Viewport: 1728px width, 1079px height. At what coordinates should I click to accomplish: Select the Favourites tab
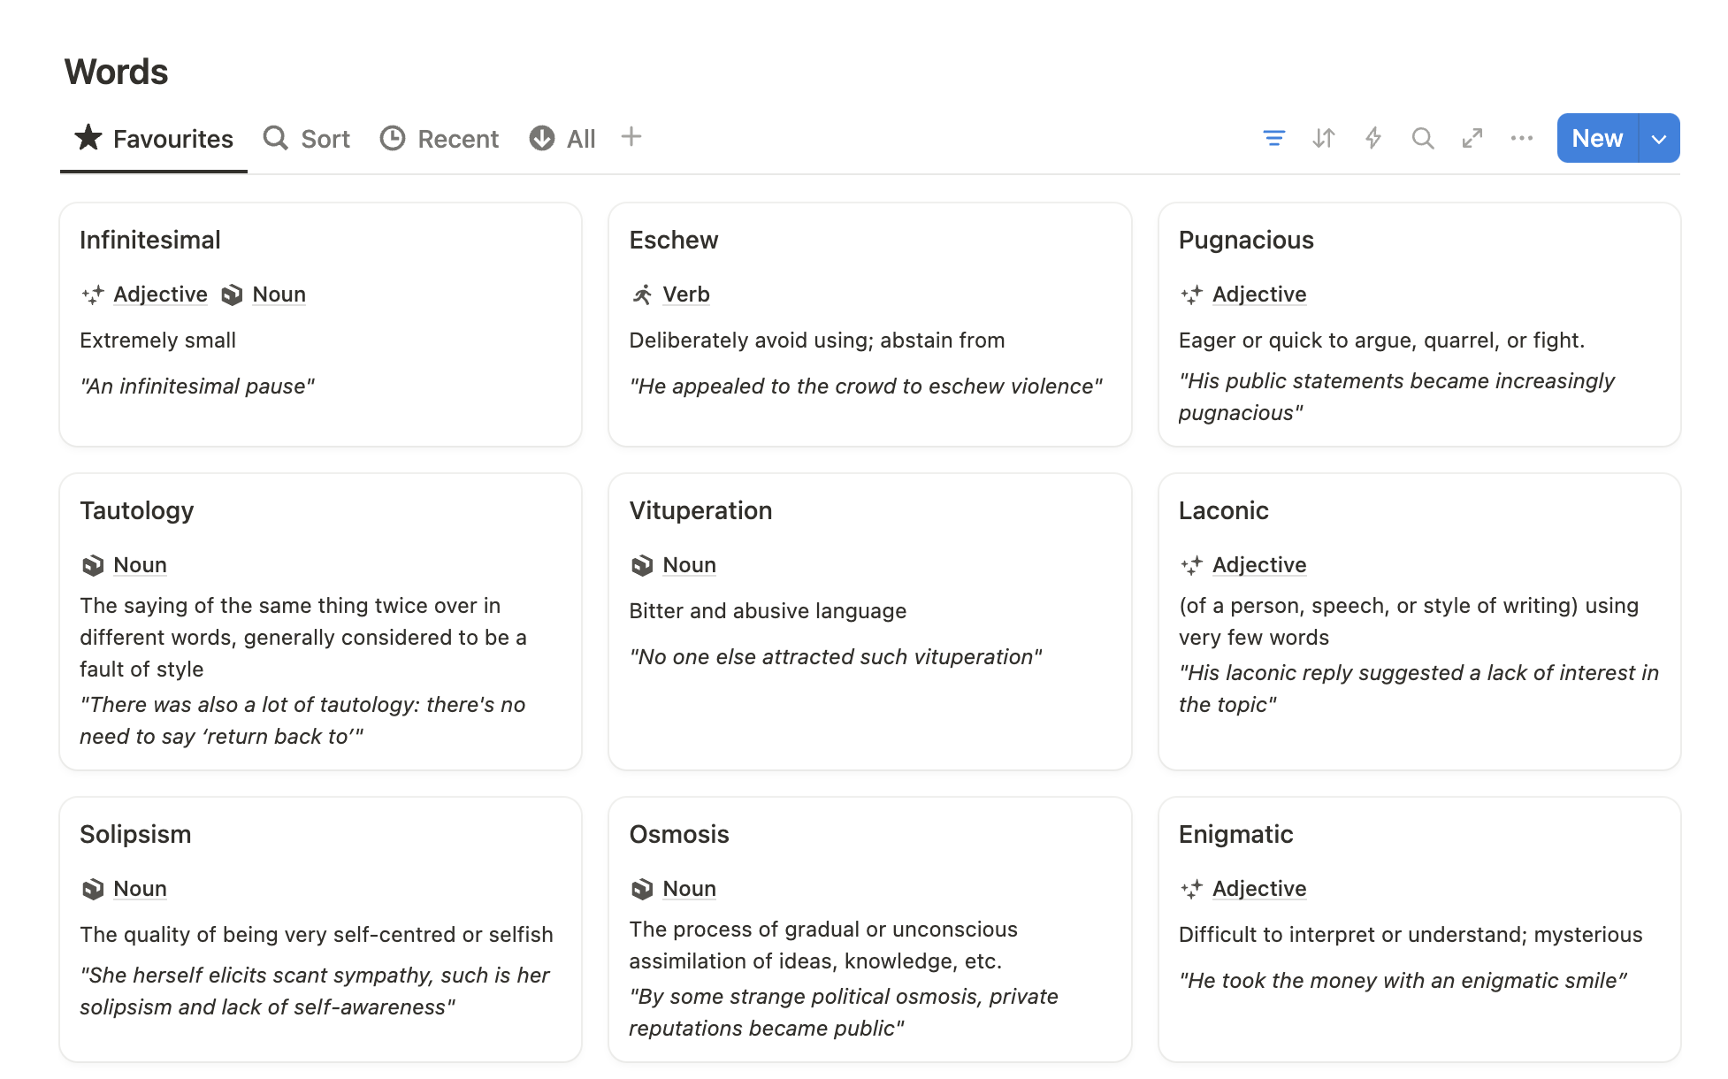[x=154, y=139]
